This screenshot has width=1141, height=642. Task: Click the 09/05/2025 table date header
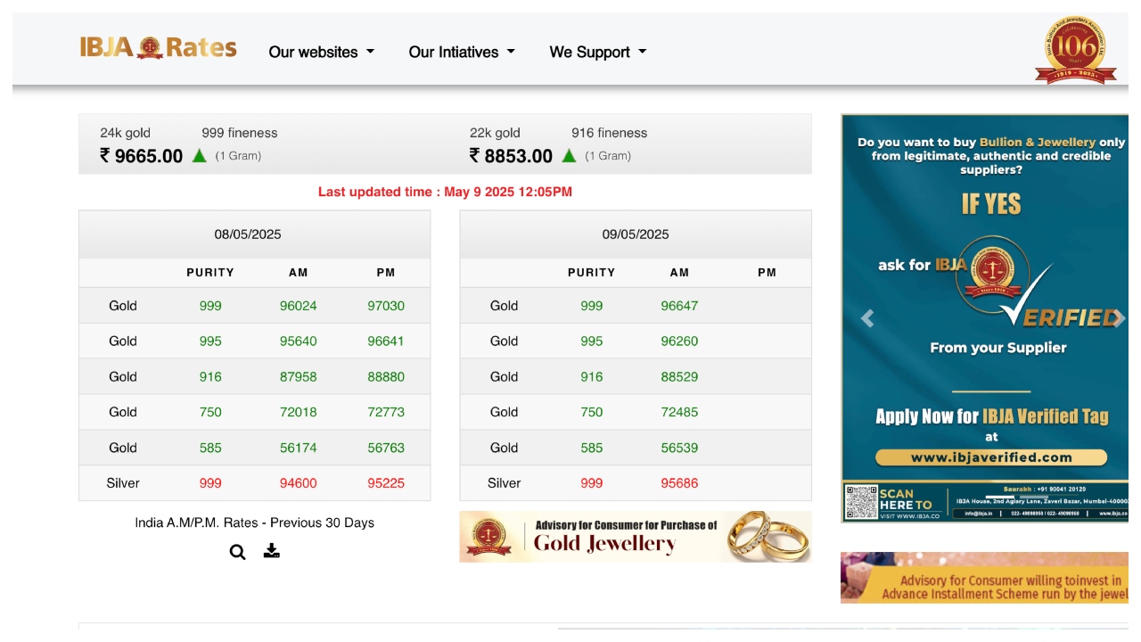tap(635, 235)
